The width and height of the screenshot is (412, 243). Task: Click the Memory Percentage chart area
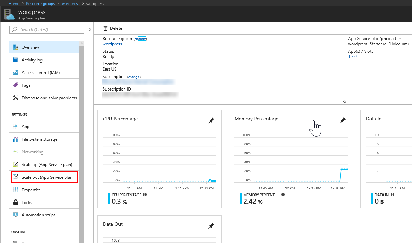(291, 157)
